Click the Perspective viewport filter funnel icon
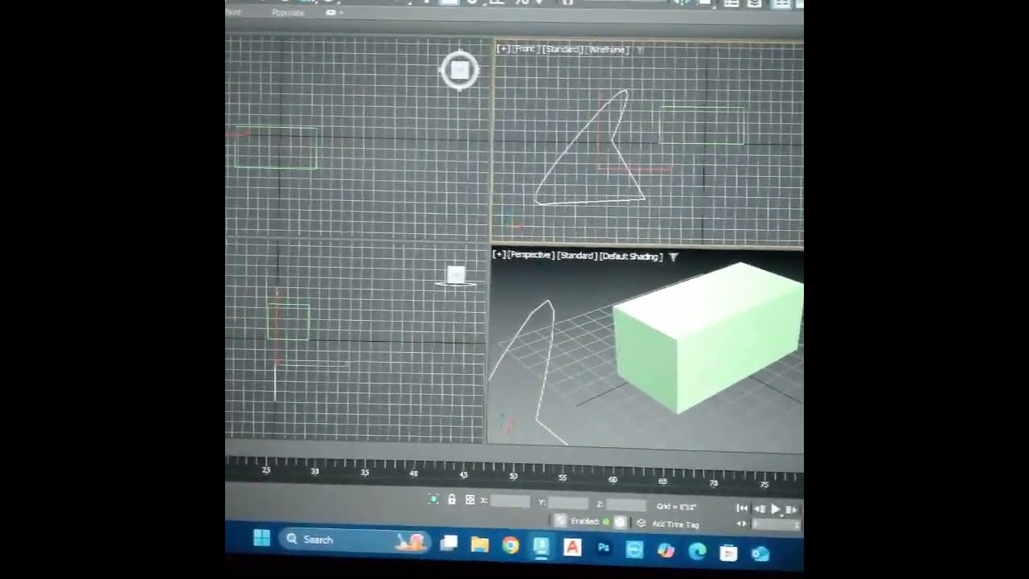This screenshot has height=579, width=1029. tap(674, 257)
